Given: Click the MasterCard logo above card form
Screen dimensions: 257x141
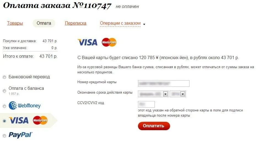Looking at the screenshot, I should [x=109, y=42].
